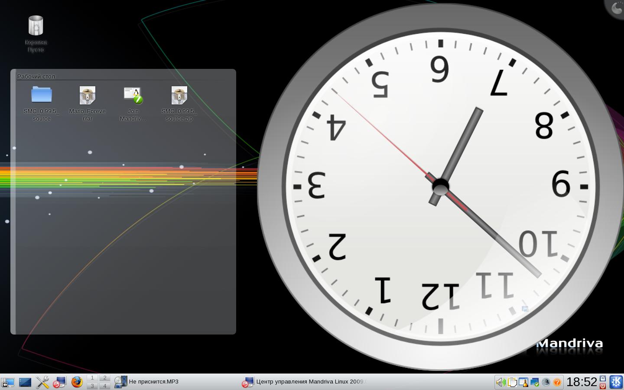Image resolution: width=624 pixels, height=390 pixels.
Task: Lock the screen using padlock button
Action: 603,378
